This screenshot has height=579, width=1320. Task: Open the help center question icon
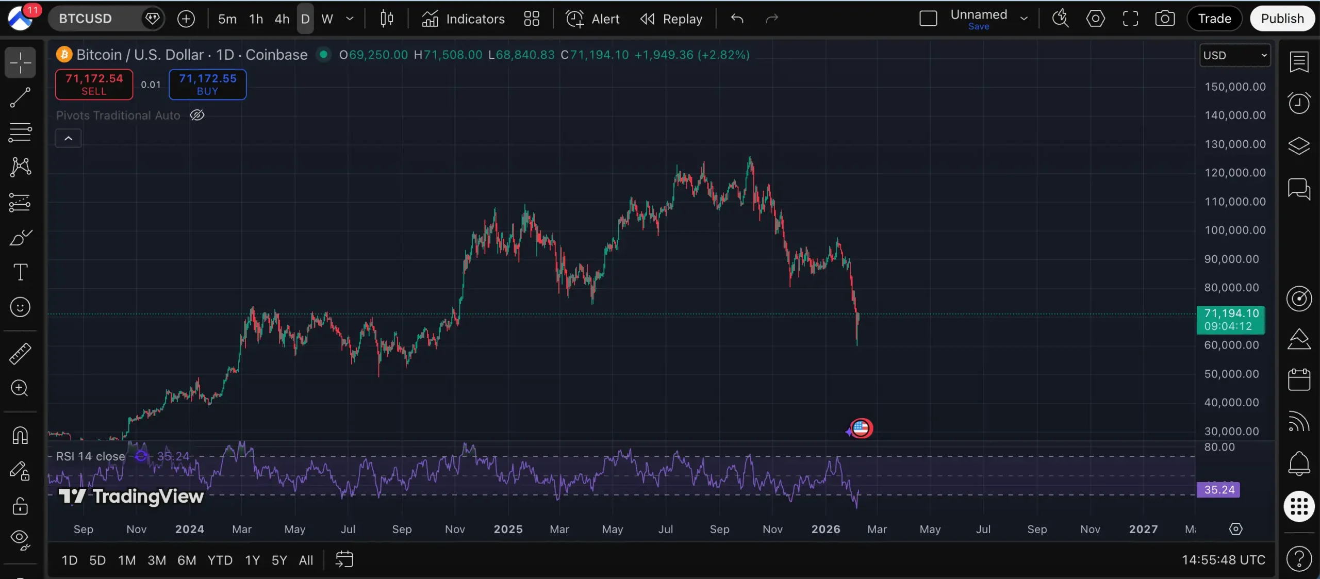coord(1299,558)
